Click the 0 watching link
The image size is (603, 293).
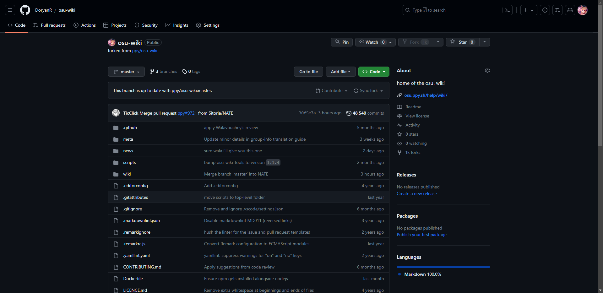(412, 143)
